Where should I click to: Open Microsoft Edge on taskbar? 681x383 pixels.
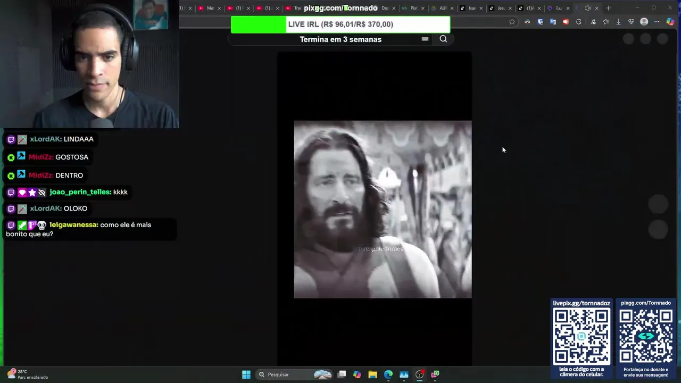(388, 374)
